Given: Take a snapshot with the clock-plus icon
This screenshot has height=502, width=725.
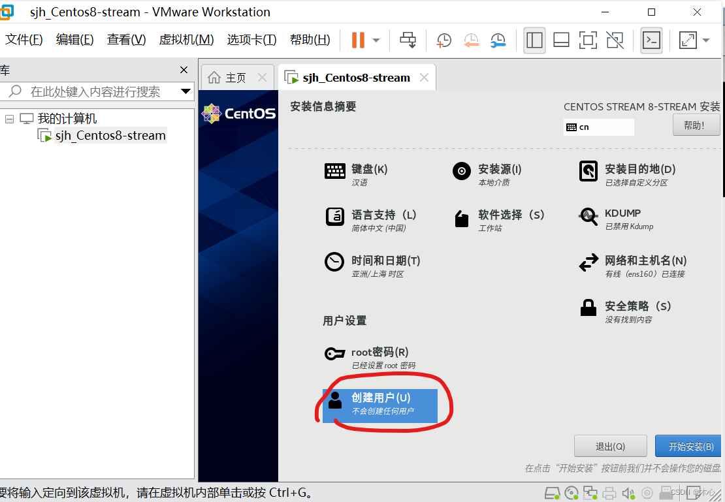Looking at the screenshot, I should [x=444, y=40].
